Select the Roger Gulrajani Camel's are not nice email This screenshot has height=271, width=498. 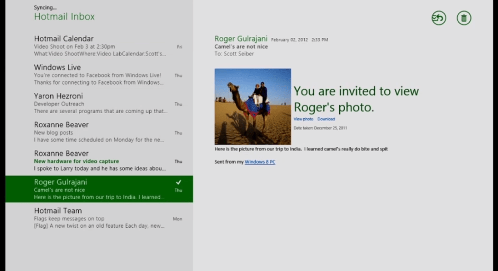point(99,189)
